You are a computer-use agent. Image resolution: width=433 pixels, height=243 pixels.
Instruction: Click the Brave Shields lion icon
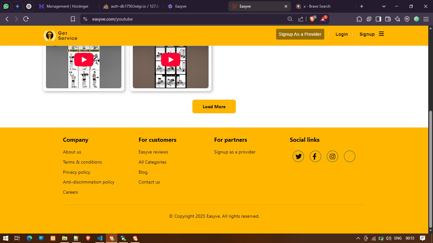pyautogui.click(x=312, y=19)
